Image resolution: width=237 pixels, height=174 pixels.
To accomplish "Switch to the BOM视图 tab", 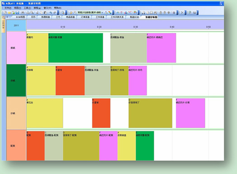I will tap(20, 17).
